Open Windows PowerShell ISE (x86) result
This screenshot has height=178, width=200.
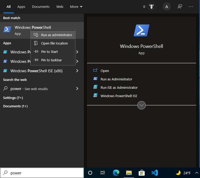coord(36,71)
